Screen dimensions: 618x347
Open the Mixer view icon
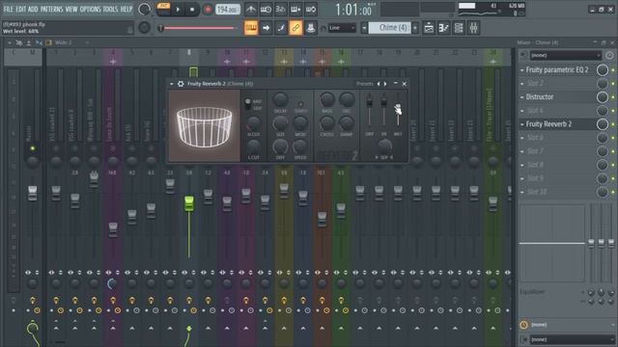point(473,28)
